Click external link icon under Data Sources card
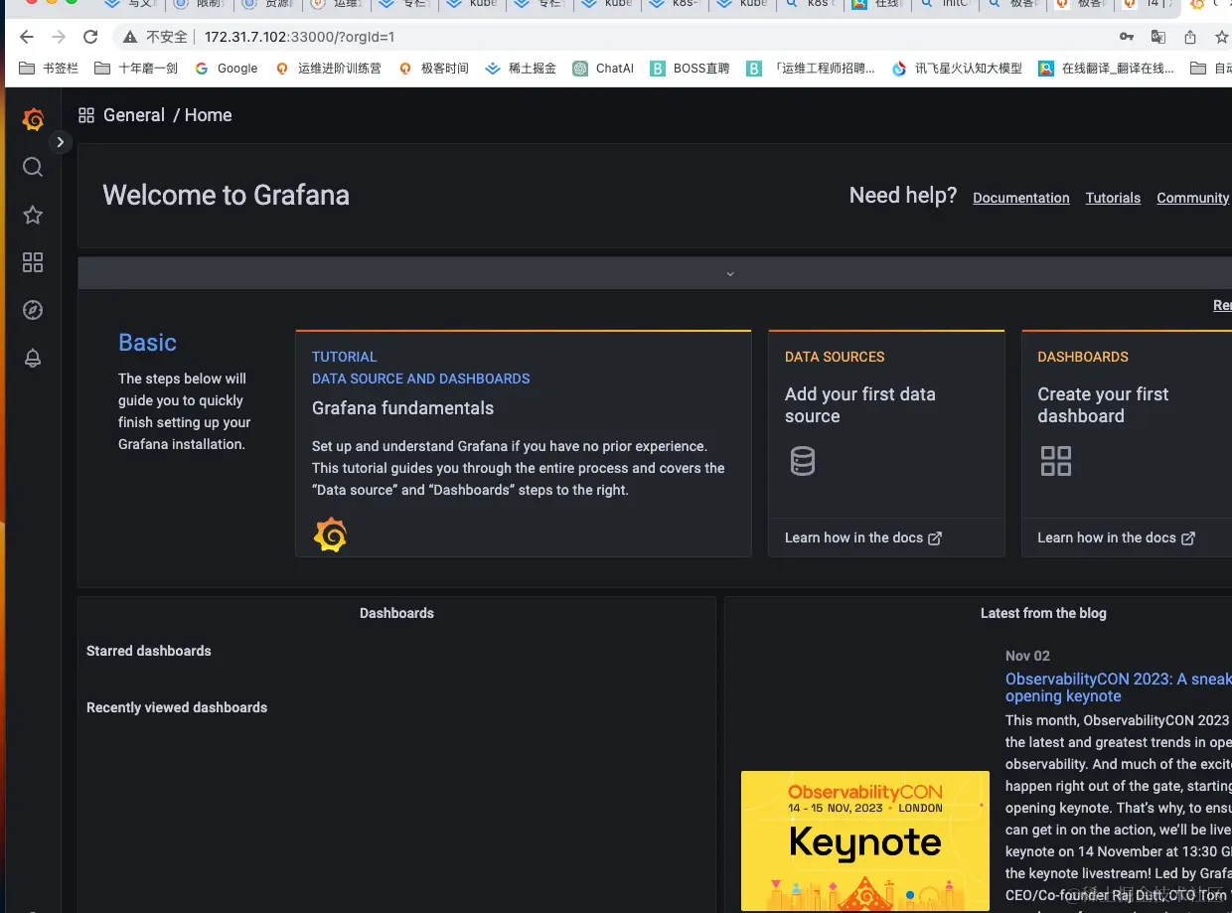 (x=935, y=537)
